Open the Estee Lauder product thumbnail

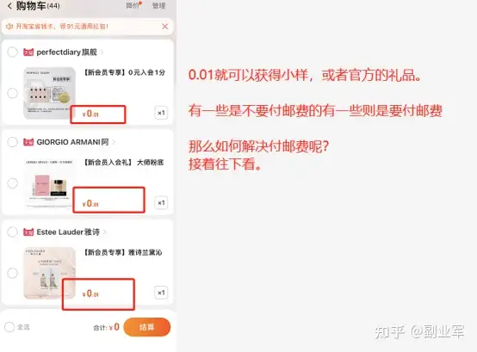click(x=50, y=273)
